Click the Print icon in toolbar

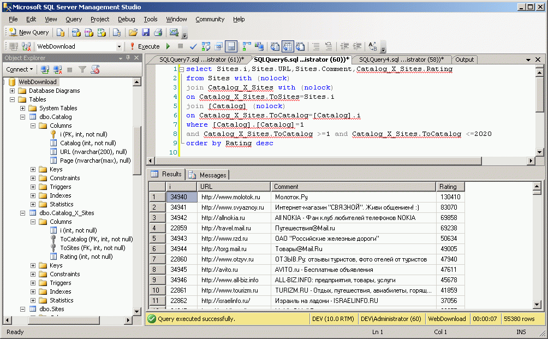(158, 32)
